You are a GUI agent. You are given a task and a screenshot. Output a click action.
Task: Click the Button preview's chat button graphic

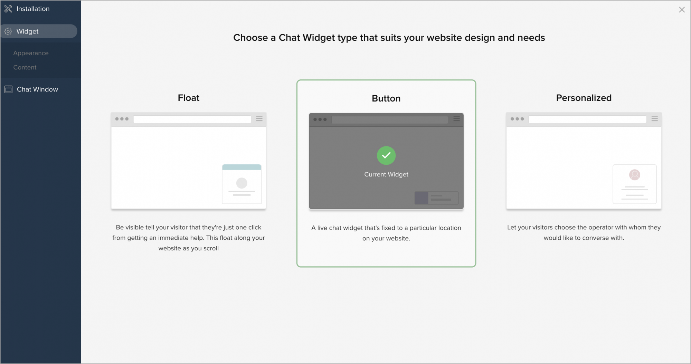[436, 198]
